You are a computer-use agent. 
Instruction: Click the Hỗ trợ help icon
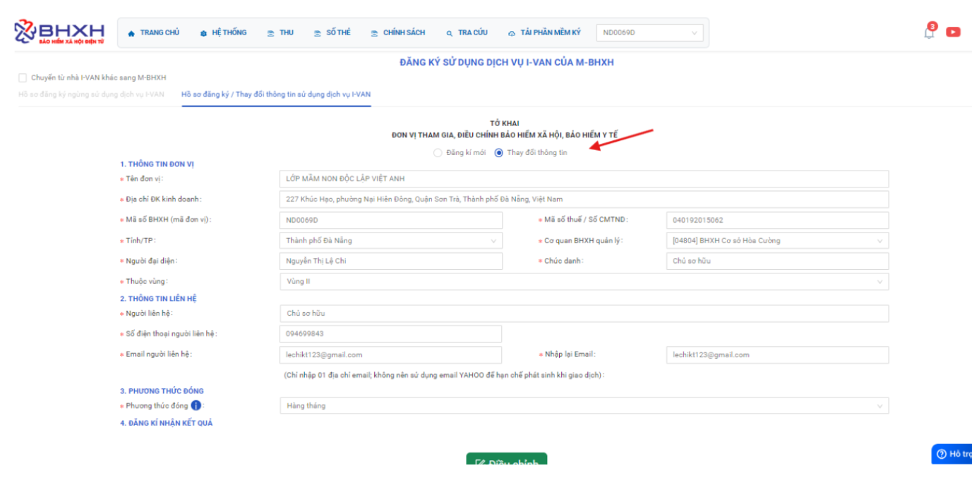pos(942,455)
